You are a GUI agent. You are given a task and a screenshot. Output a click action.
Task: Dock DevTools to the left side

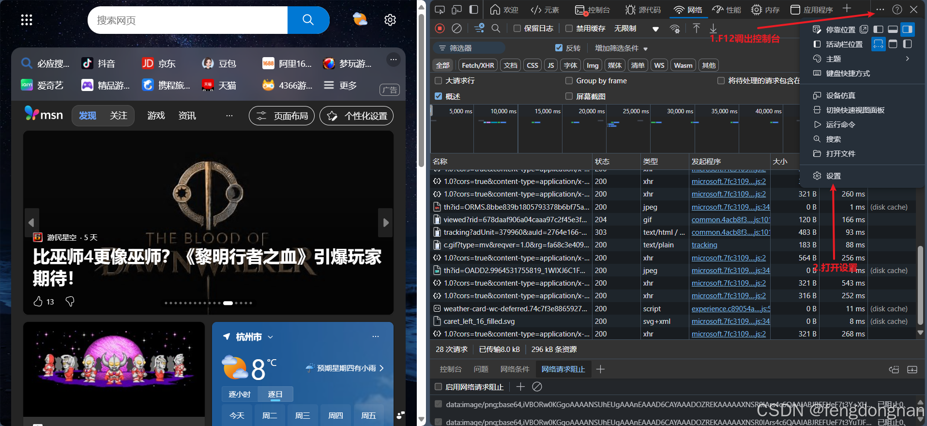[x=878, y=30]
